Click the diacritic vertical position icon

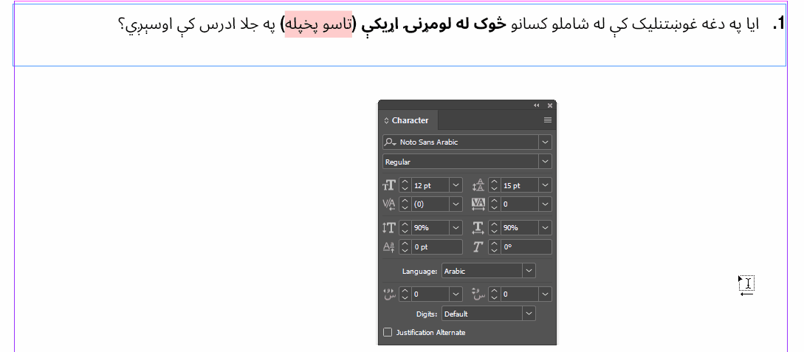coord(478,294)
